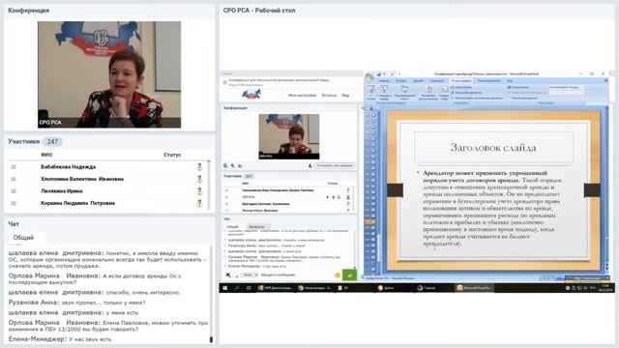Image resolution: width=619 pixels, height=348 pixels.
Task: Open the Общий chat tab
Action: (x=23, y=238)
